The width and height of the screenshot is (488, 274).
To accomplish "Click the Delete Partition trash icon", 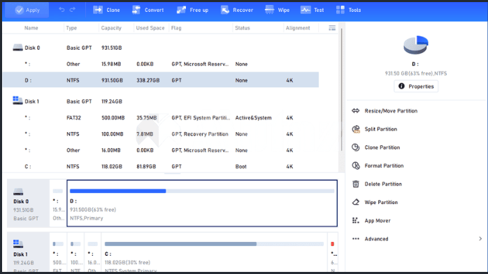I will (x=356, y=184).
